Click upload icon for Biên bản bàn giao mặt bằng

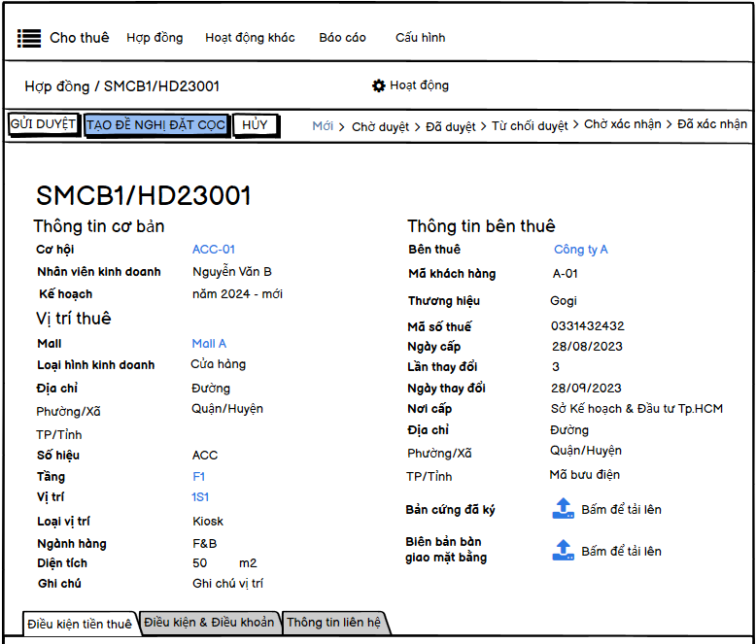[563, 550]
